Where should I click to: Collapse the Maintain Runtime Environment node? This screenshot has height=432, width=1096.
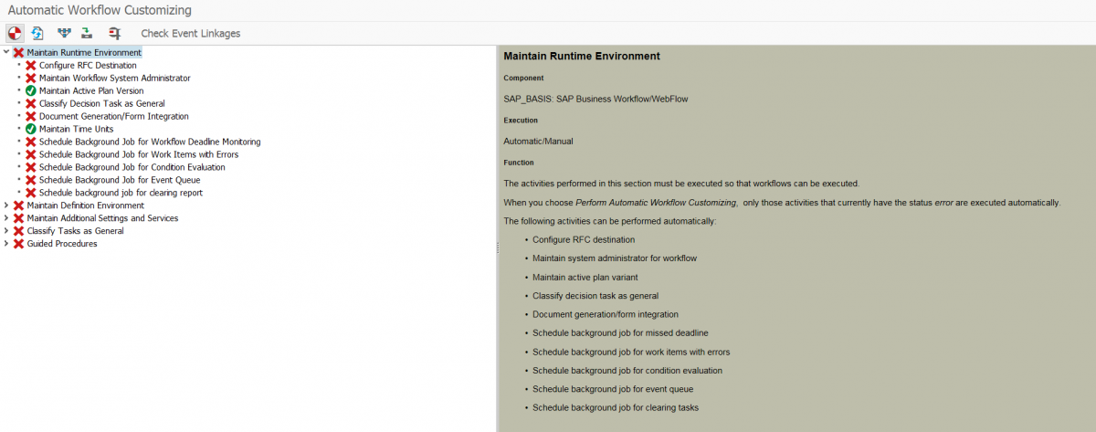click(7, 53)
